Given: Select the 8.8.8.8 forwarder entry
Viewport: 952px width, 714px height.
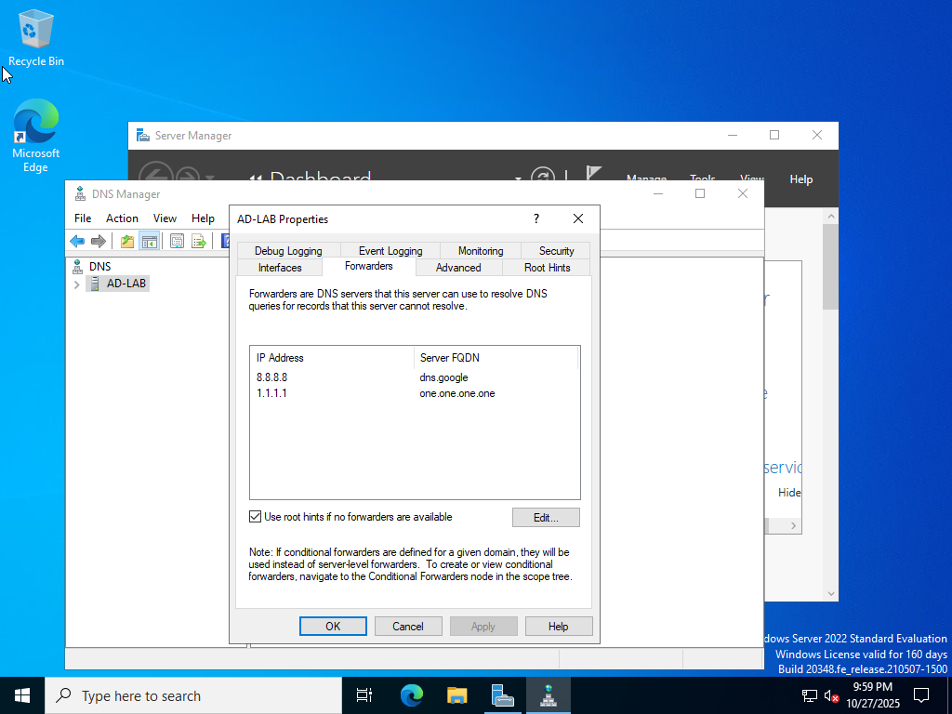Looking at the screenshot, I should pos(272,378).
